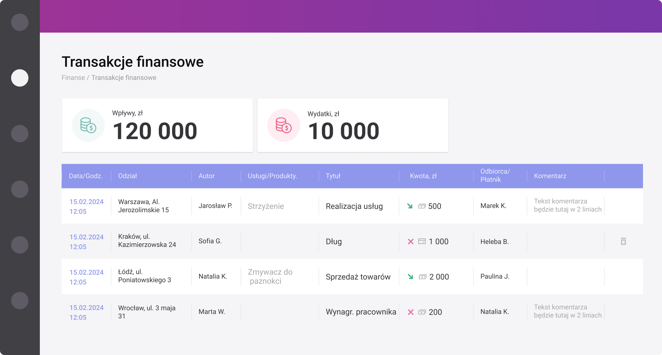Click the Wpływy value 120 000
The height and width of the screenshot is (355, 662).
tap(155, 131)
